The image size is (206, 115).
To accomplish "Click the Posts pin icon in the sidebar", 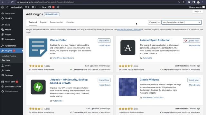I will click(3, 25).
